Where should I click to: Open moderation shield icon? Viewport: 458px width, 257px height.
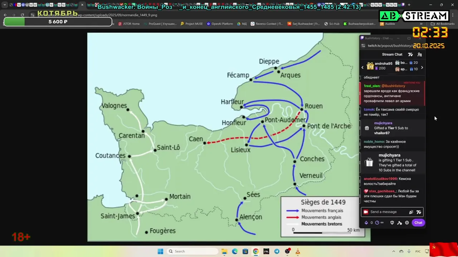pos(392,223)
